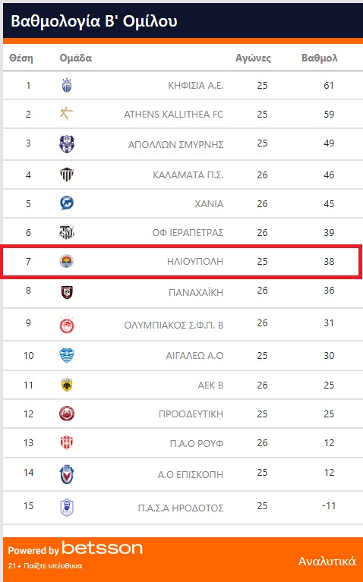The height and width of the screenshot is (582, 363).
Task: Click the Π.Α.Σ.Α ΗΡΟΔΟΤΟΣ crest icon
Action: [67, 508]
